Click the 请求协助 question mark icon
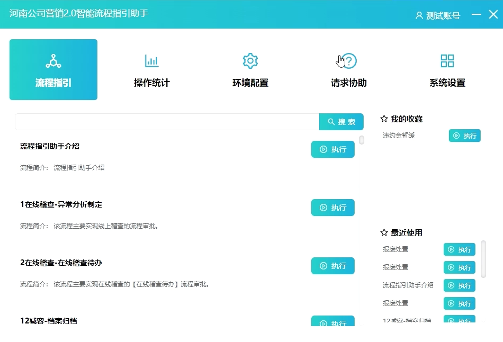Image resolution: width=503 pixels, height=342 pixels. 349,61
